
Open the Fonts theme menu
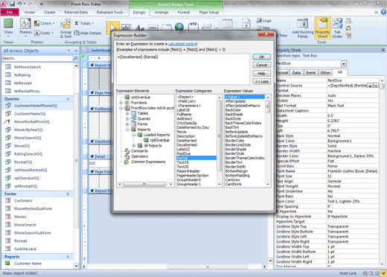[x=44, y=33]
